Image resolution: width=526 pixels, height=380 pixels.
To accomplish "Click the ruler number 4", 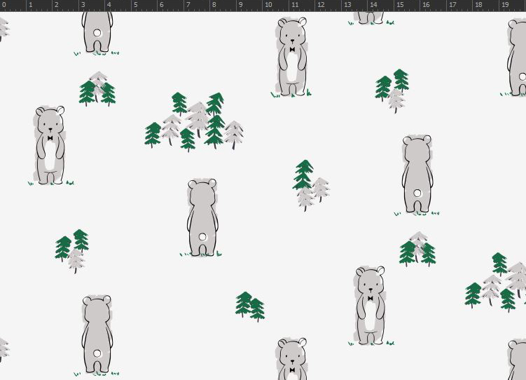I will coord(109,5).
